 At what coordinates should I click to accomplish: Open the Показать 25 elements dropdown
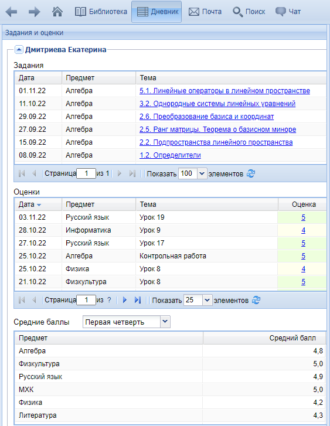point(207,300)
